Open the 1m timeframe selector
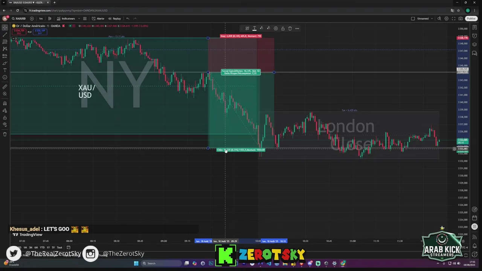 [41, 18]
